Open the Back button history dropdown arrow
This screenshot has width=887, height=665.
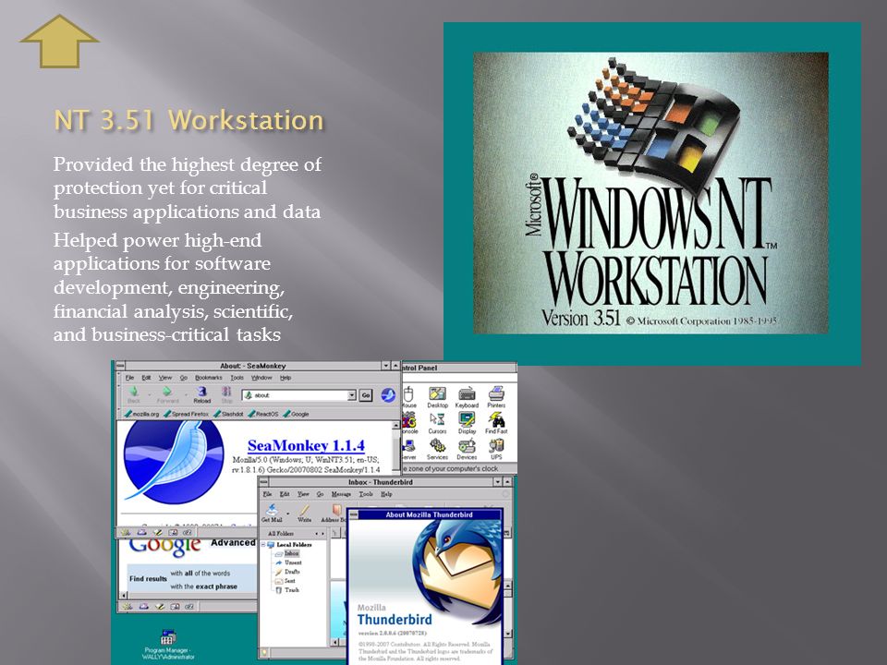[x=150, y=394]
